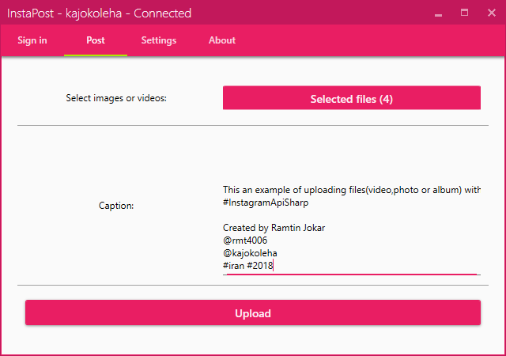Open the Sign in tab
The width and height of the screenshot is (506, 356).
pyautogui.click(x=32, y=40)
